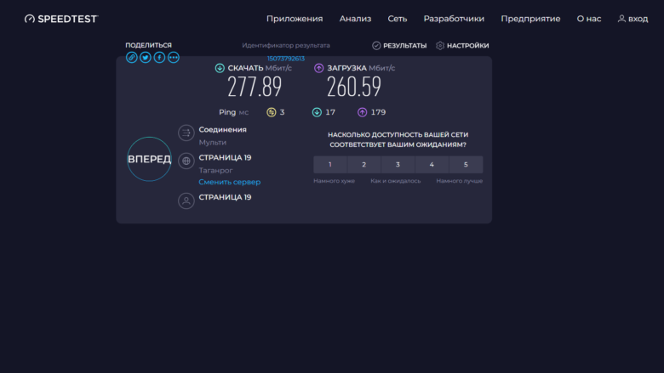Click the 260.59 upload speed value
This screenshot has height=373, width=664.
click(354, 87)
